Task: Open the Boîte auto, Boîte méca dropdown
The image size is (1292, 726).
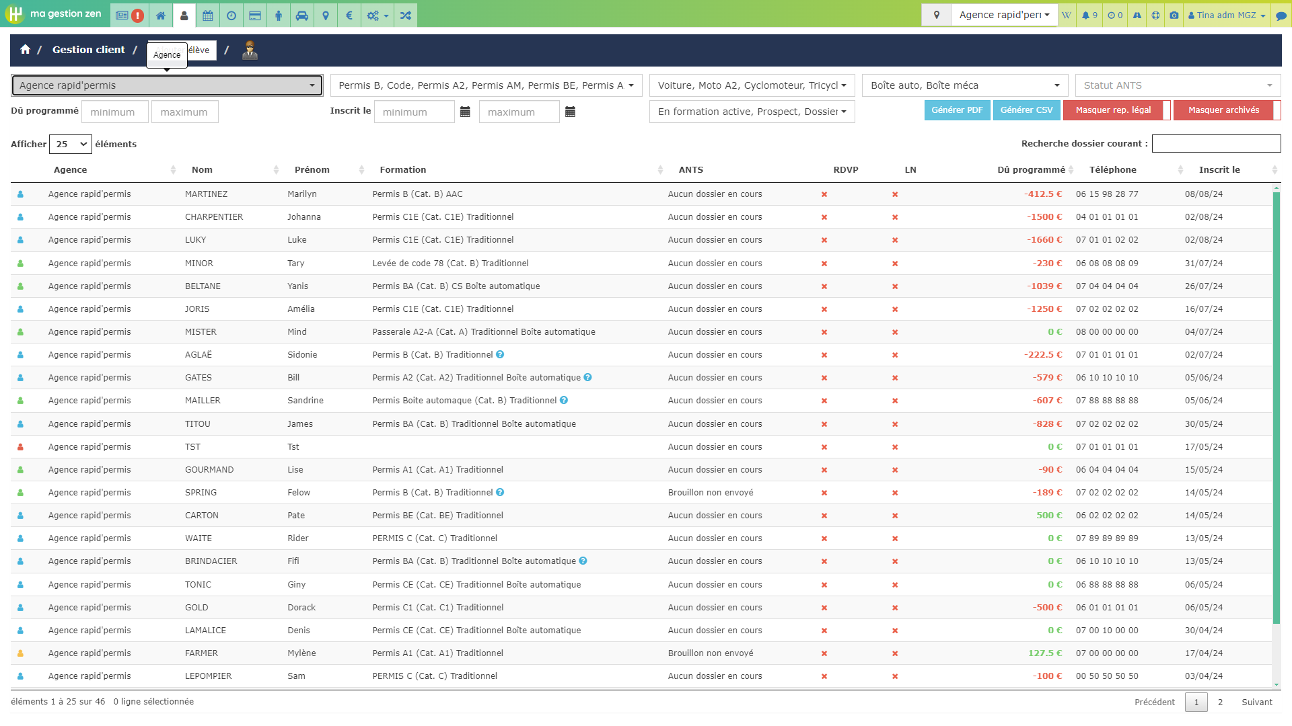Action: 965,85
